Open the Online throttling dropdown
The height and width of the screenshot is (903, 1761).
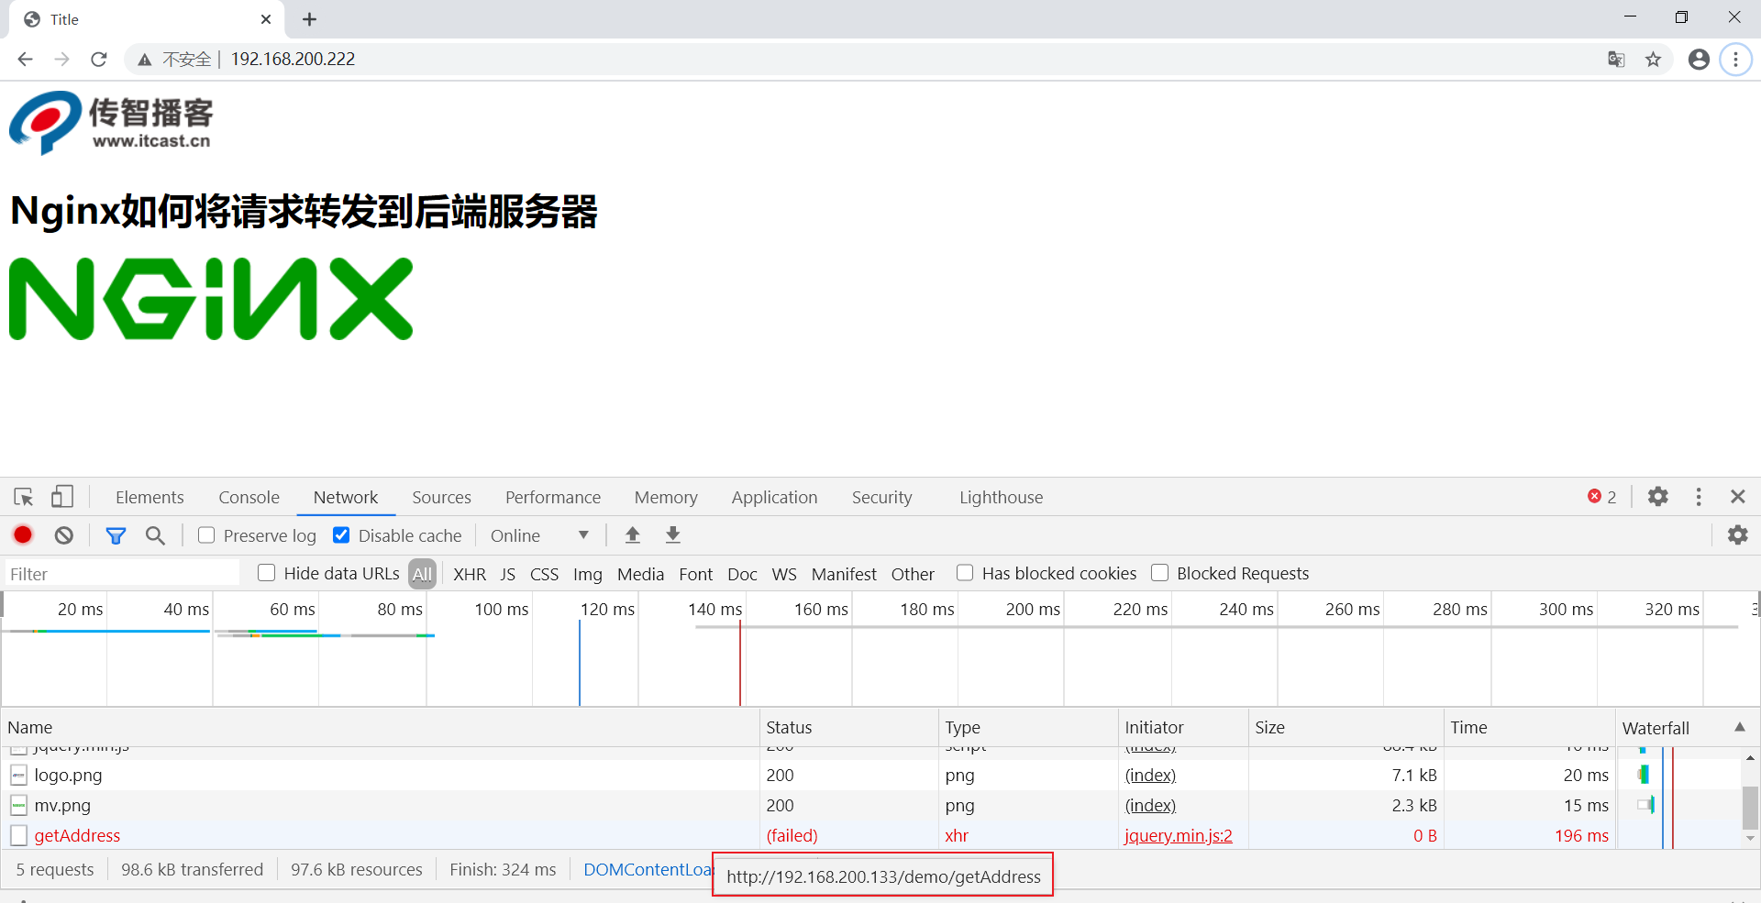coord(539,535)
